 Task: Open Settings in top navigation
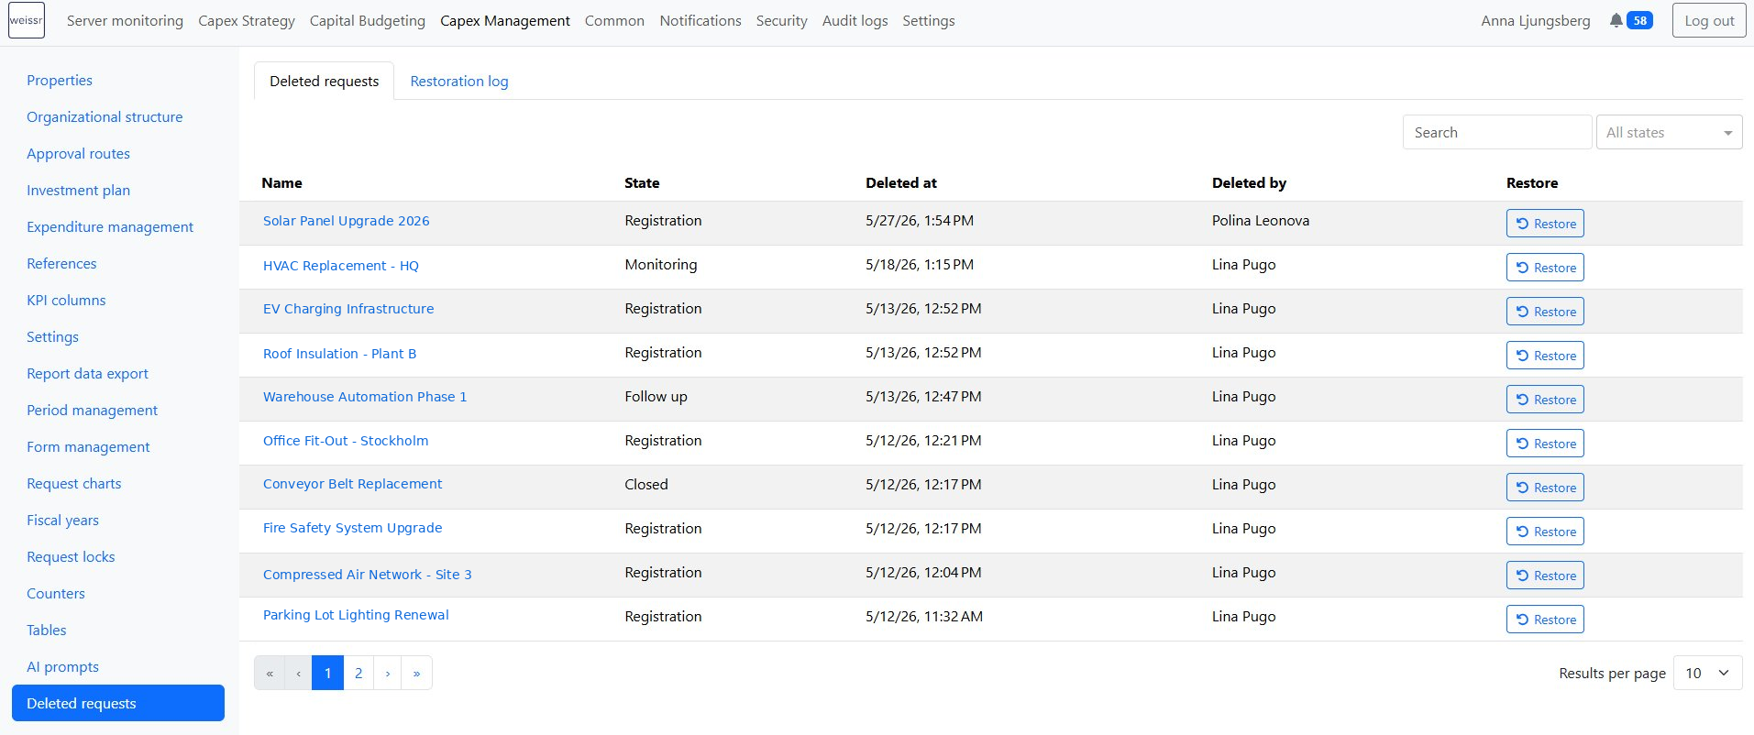pyautogui.click(x=929, y=20)
